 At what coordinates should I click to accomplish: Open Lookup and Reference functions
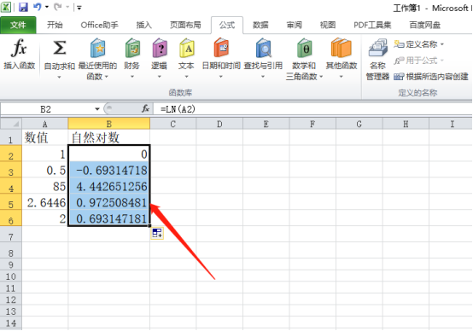click(x=263, y=48)
